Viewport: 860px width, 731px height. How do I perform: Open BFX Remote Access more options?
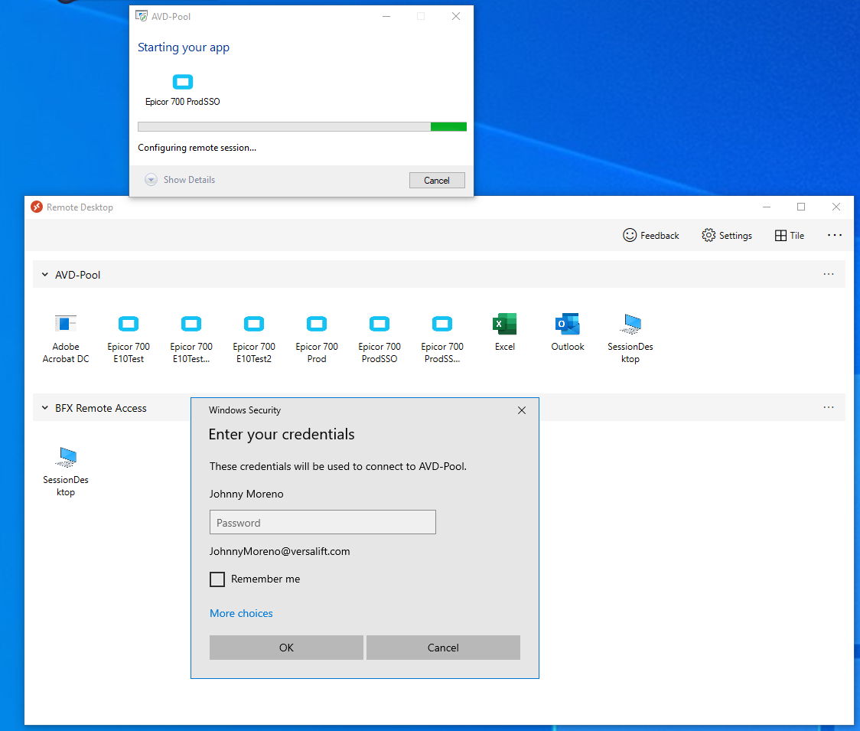coord(829,408)
